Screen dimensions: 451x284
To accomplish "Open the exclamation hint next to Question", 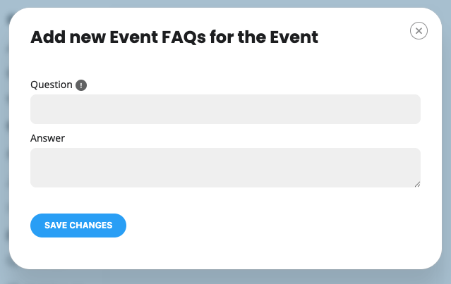I will (81, 85).
